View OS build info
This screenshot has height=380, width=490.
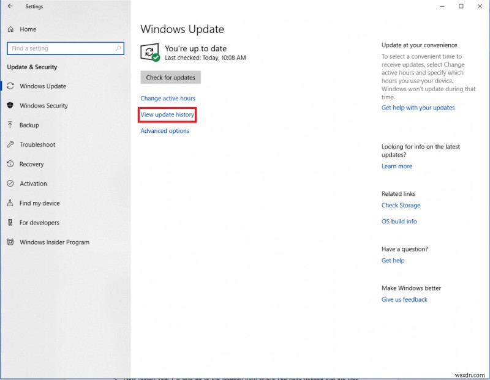pos(399,221)
